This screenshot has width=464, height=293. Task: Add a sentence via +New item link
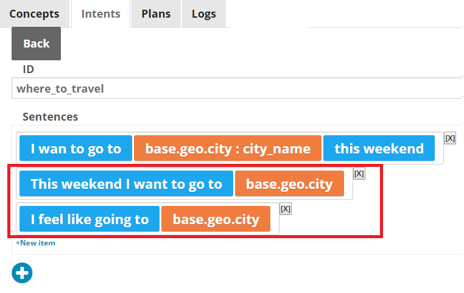35,243
